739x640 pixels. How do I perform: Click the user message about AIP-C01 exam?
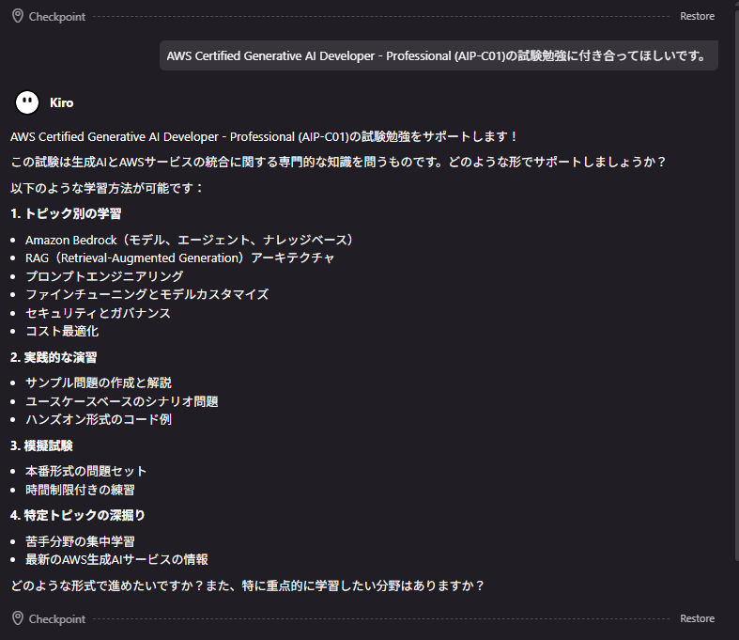[439, 55]
